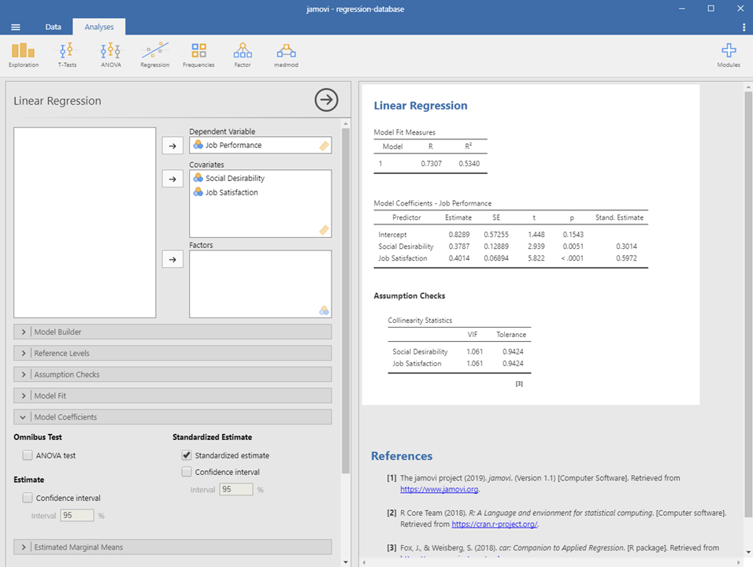Click the hamburger main menu icon
This screenshot has height=567, width=753.
(16, 27)
